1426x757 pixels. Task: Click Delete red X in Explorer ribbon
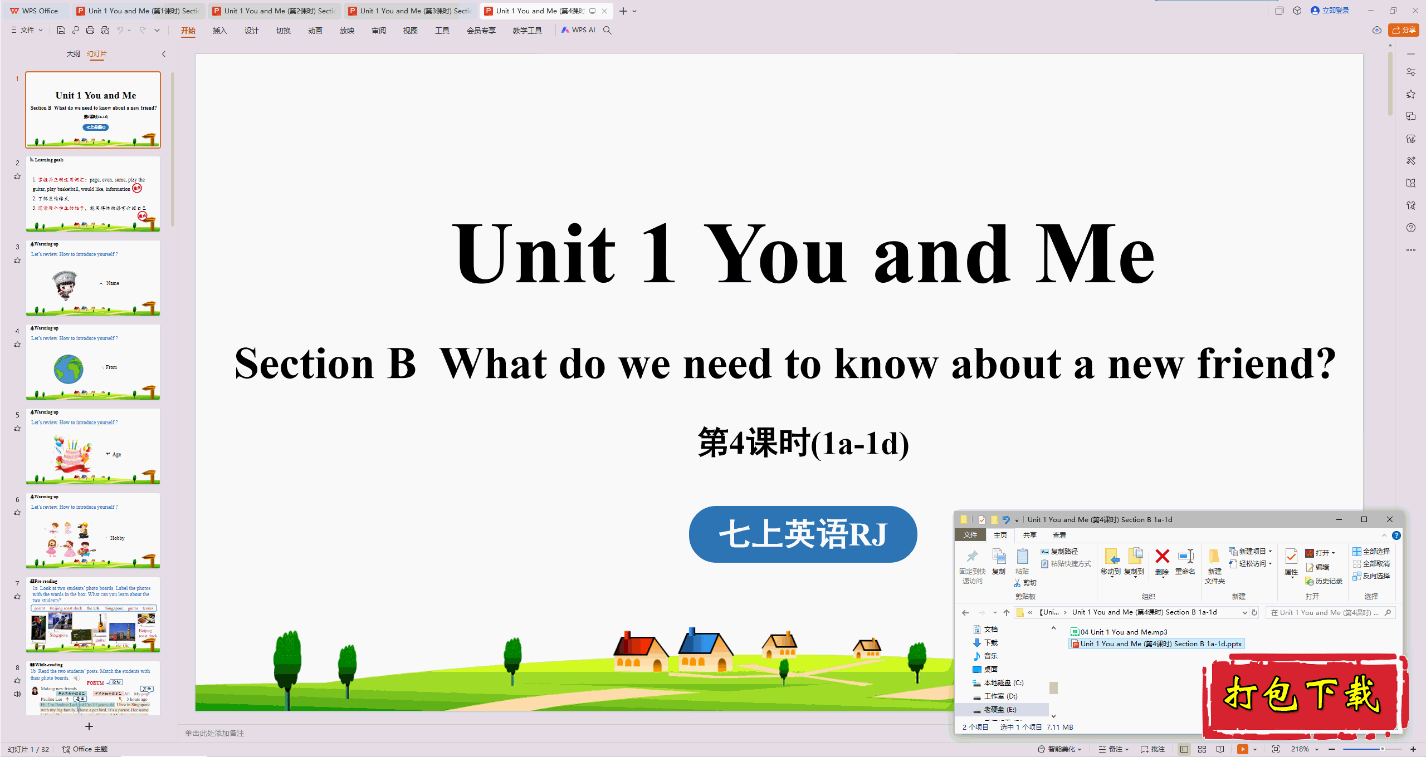tap(1162, 562)
